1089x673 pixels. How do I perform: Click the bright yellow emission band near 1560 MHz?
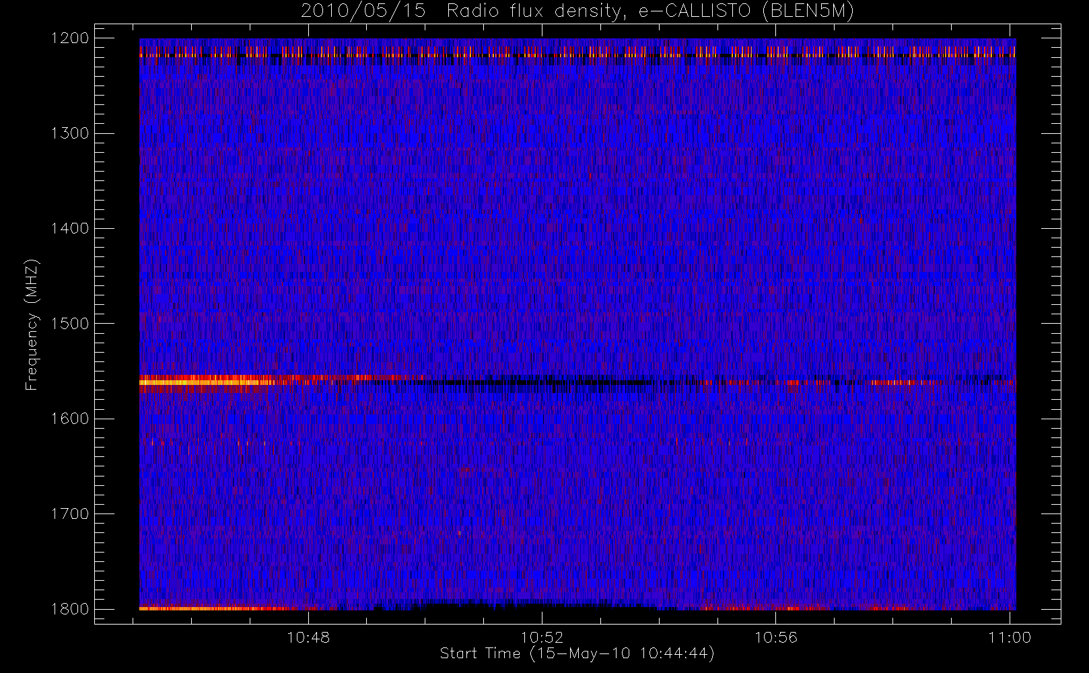(209, 382)
